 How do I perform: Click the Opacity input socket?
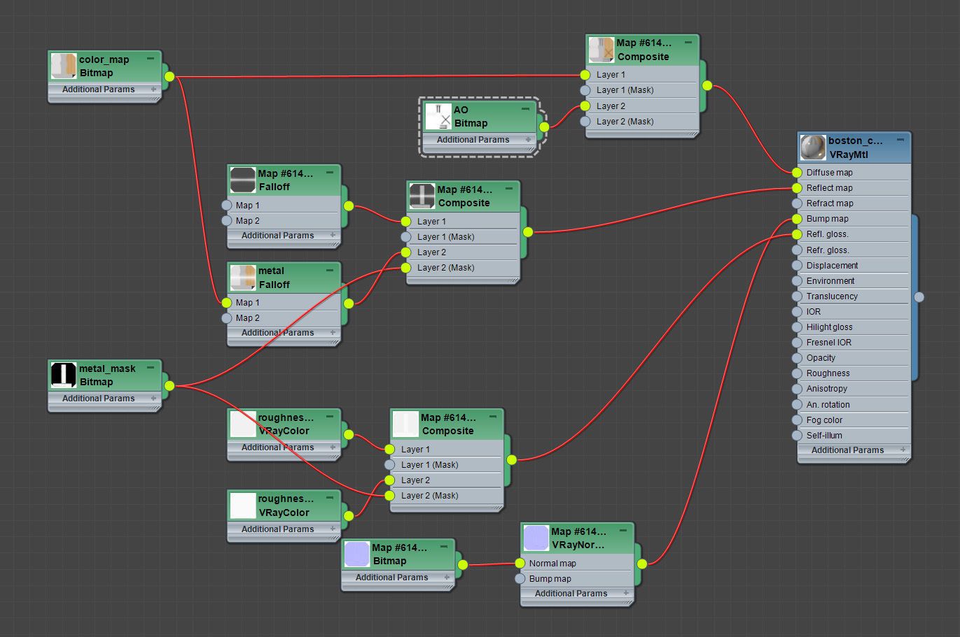click(x=797, y=358)
